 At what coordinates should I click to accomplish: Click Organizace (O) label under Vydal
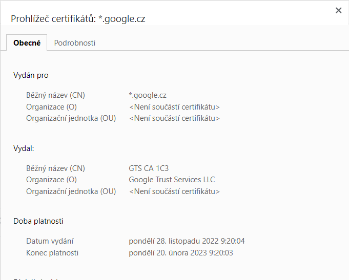(51, 180)
